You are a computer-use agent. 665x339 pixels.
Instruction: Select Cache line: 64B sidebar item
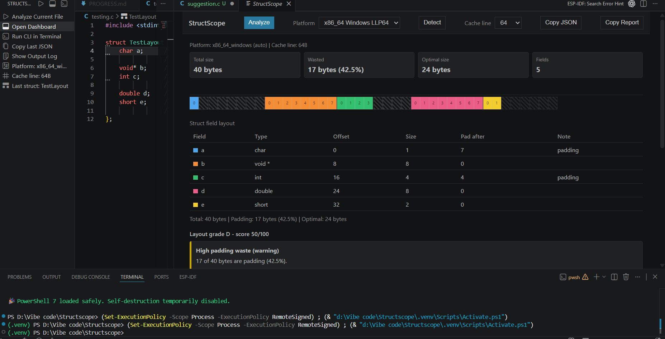[37, 76]
